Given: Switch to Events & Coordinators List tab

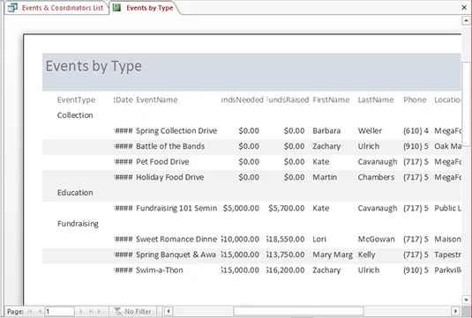Looking at the screenshot, I should (56, 8).
